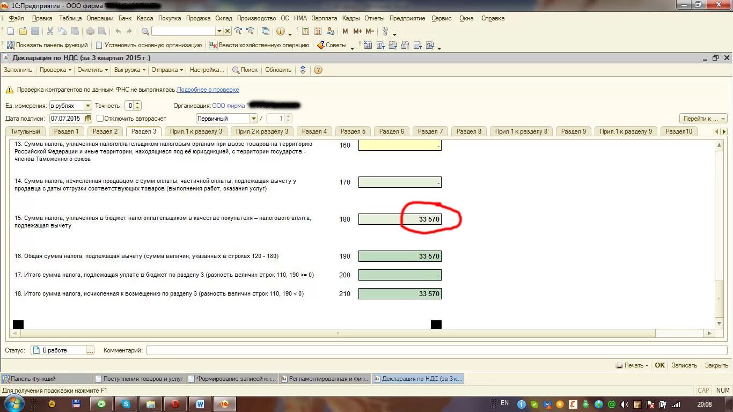Viewport: 733px width, 412px height.
Task: Switch to 'Раздел 9' tab
Action: [573, 131]
